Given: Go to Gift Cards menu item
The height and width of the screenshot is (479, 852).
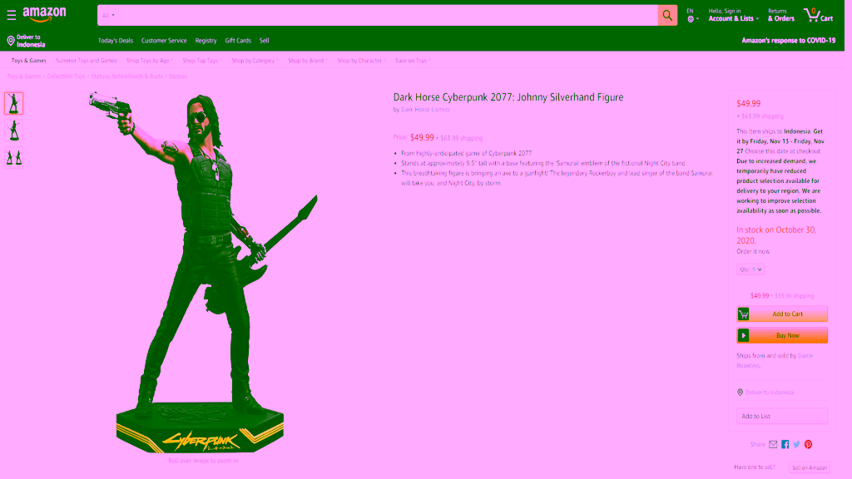Looking at the screenshot, I should click(x=238, y=41).
